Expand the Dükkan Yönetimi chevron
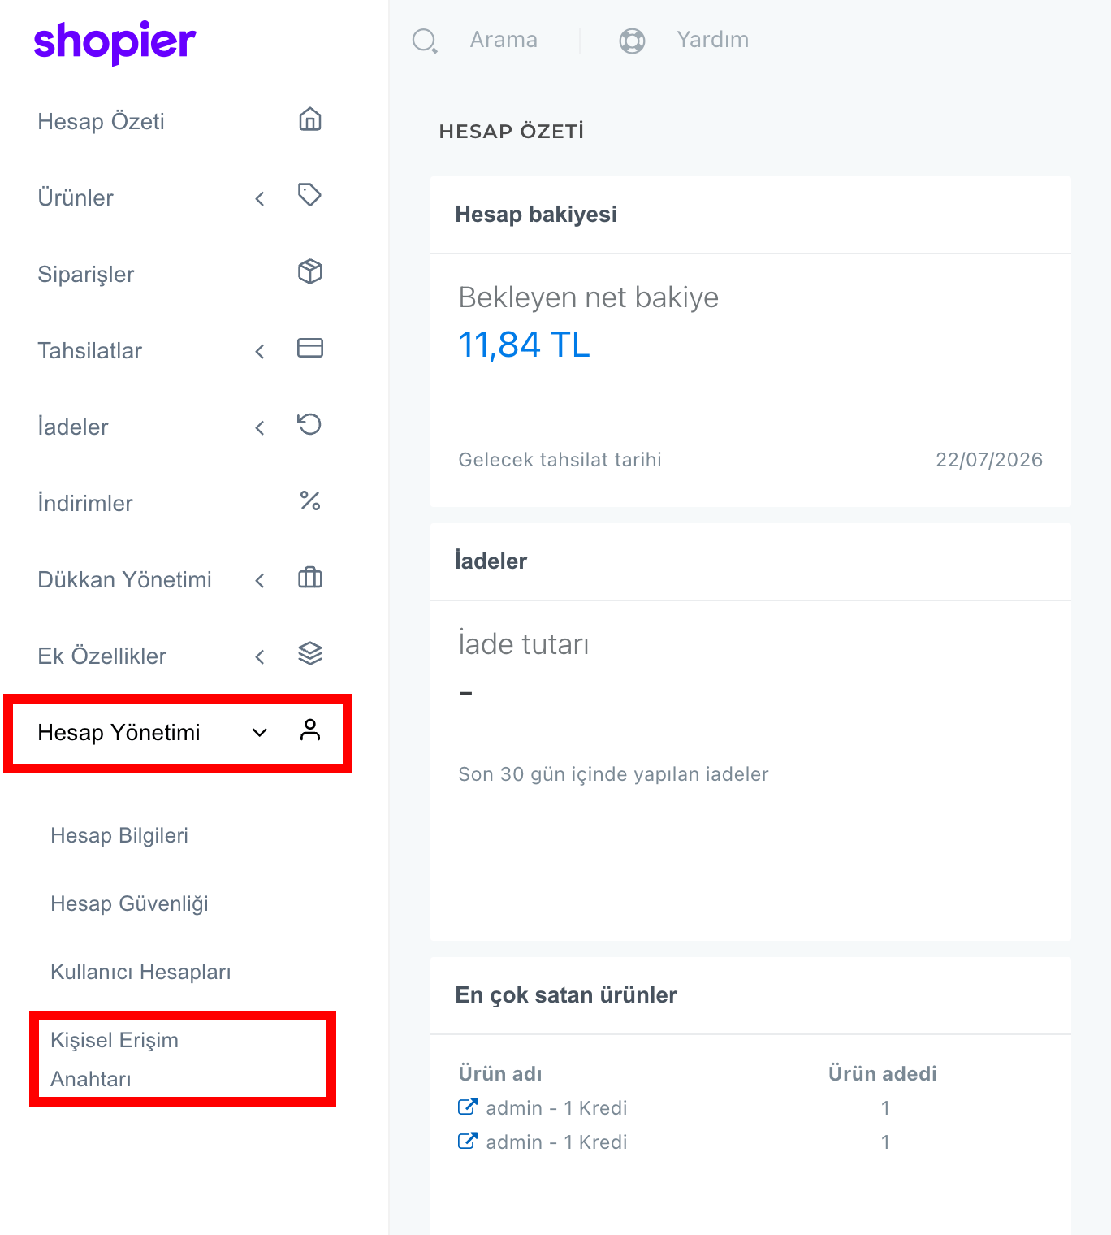Image resolution: width=1111 pixels, height=1235 pixels. coord(260,580)
